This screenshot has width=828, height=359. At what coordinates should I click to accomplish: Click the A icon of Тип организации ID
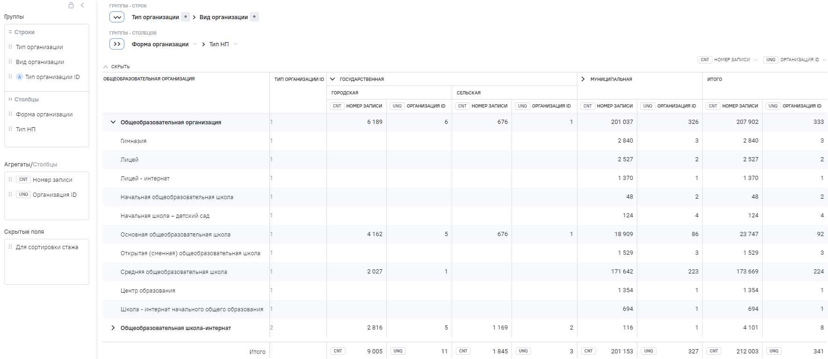point(20,77)
